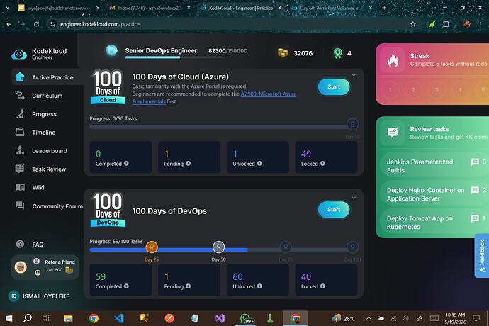Click the Day 100 milestone marker
The width and height of the screenshot is (489, 326).
click(353, 247)
